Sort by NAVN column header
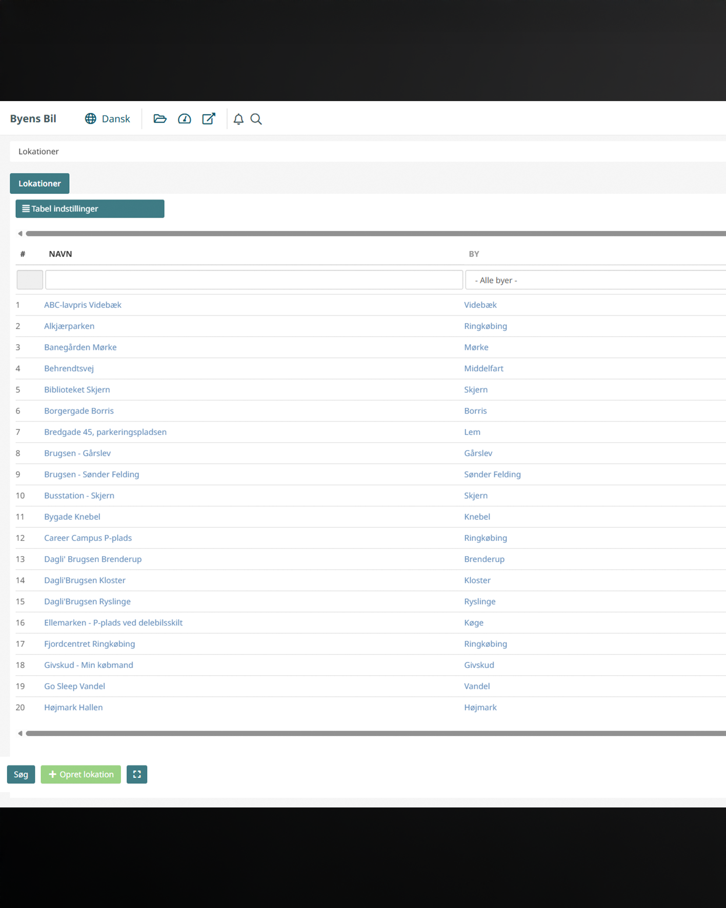 point(60,254)
